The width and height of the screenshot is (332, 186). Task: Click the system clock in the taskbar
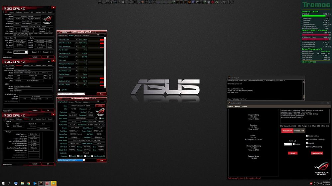point(326,183)
